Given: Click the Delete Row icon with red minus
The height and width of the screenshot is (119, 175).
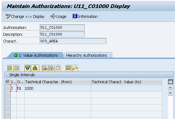Looking at the screenshot, I should (45, 68).
